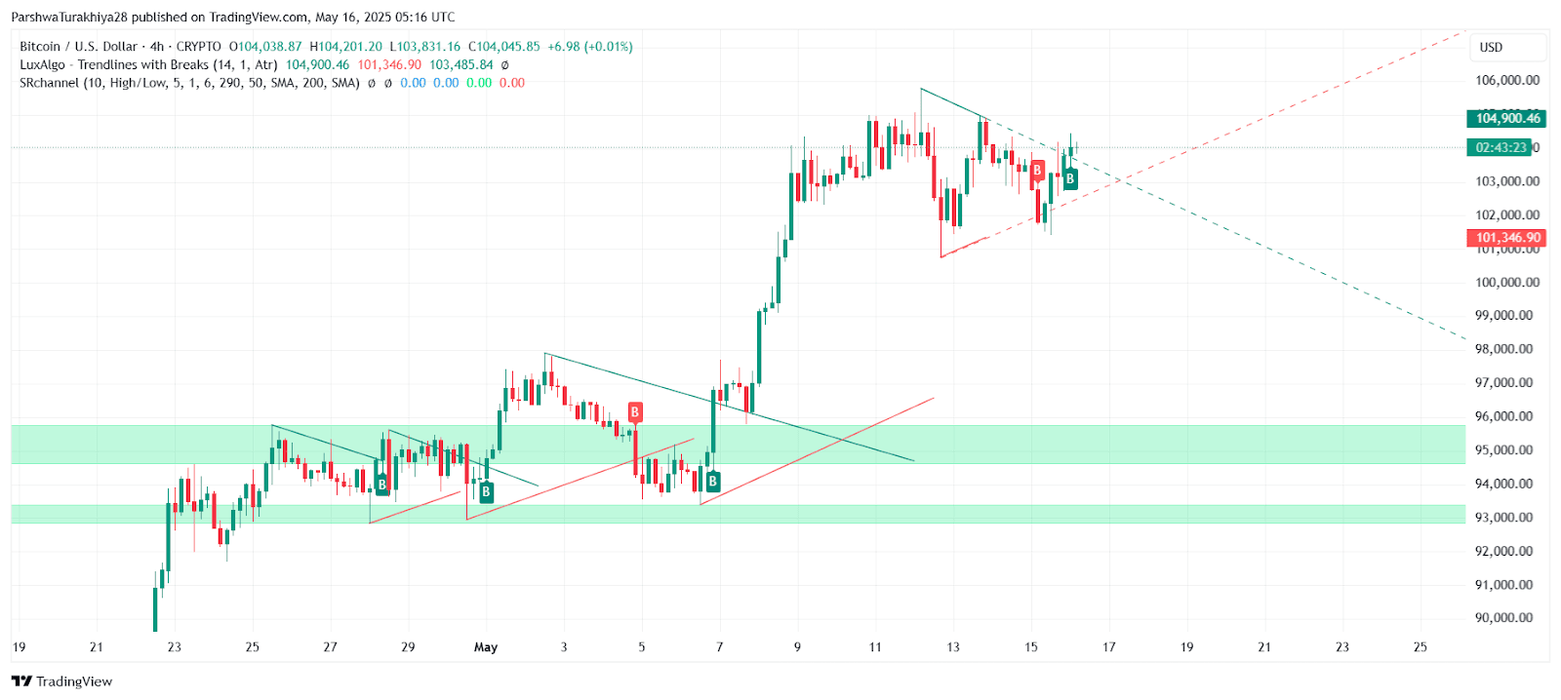The image size is (1561, 700).
Task: Click the ø symbol after LuxAlgo values
Action: [504, 65]
